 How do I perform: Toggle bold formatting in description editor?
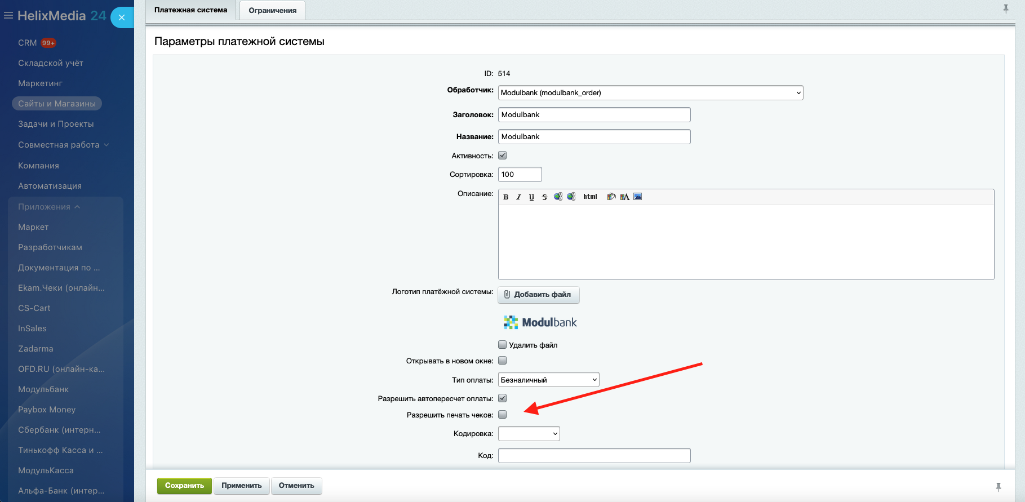pos(506,197)
